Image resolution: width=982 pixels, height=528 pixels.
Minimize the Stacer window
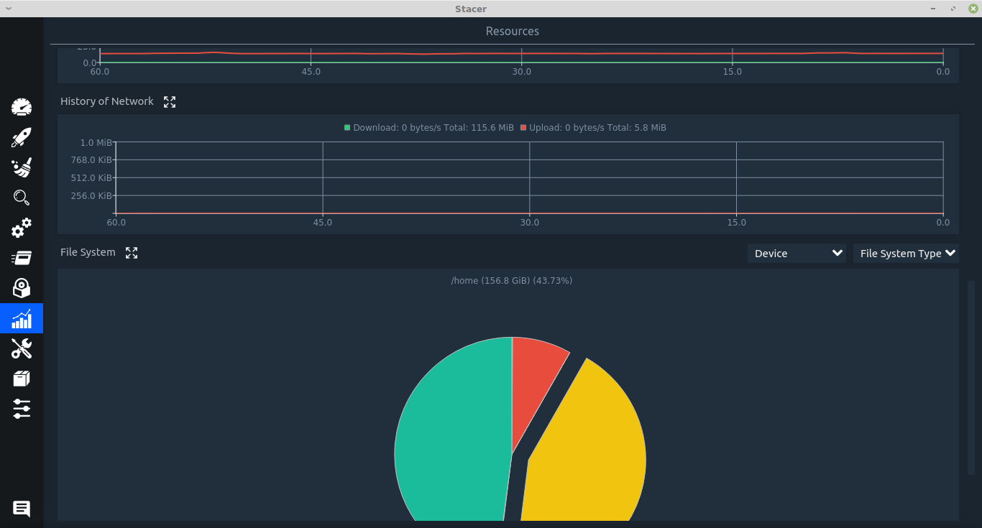click(x=933, y=9)
